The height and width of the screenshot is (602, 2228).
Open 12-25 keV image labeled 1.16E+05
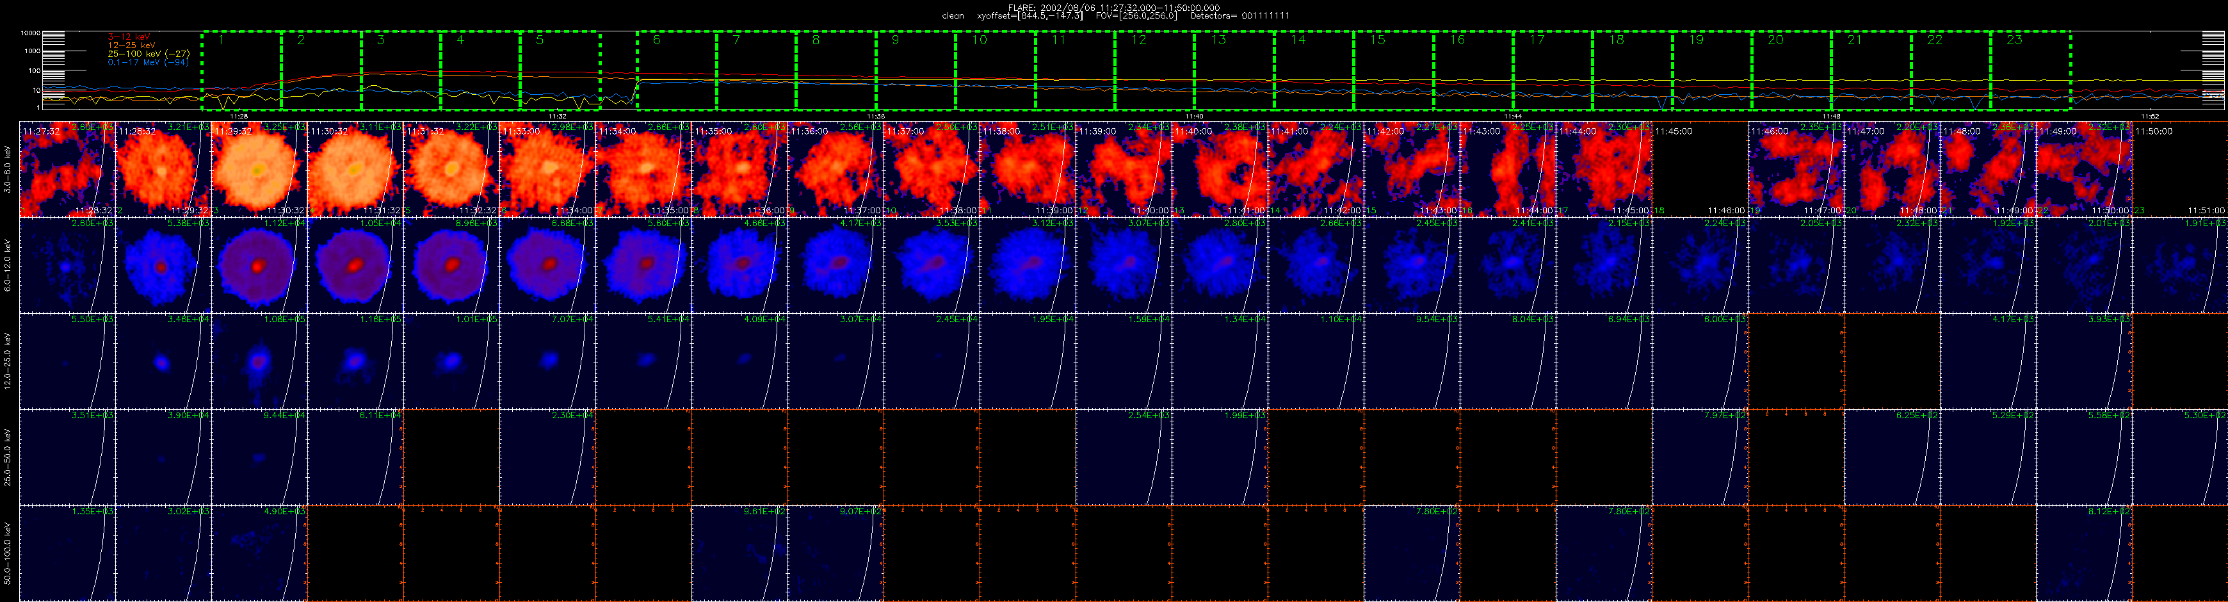point(355,361)
